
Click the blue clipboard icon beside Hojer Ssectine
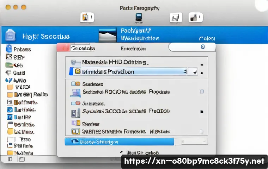[x=10, y=36]
